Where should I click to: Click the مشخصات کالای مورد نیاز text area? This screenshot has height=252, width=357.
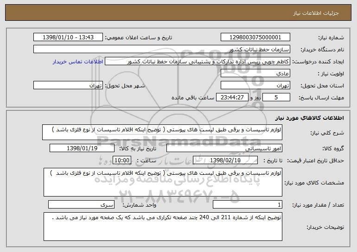(x=163, y=182)
